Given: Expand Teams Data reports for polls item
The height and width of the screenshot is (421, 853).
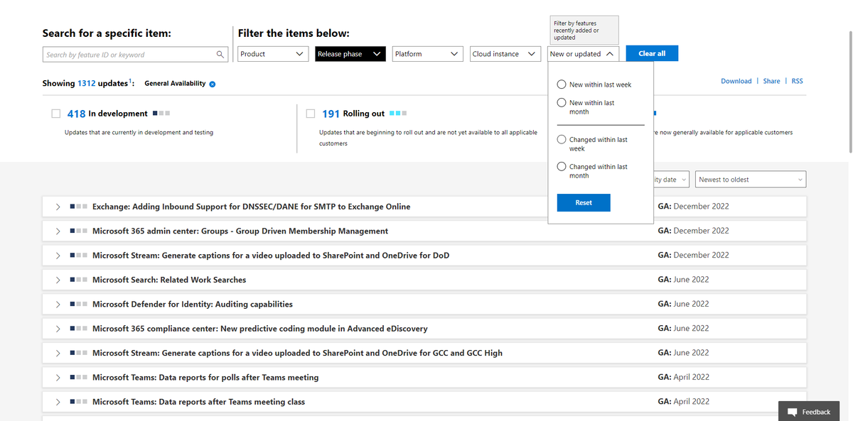Looking at the screenshot, I should click(58, 378).
